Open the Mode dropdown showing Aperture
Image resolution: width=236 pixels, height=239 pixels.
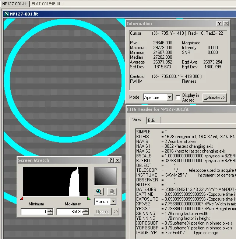pyautogui.click(x=169, y=98)
